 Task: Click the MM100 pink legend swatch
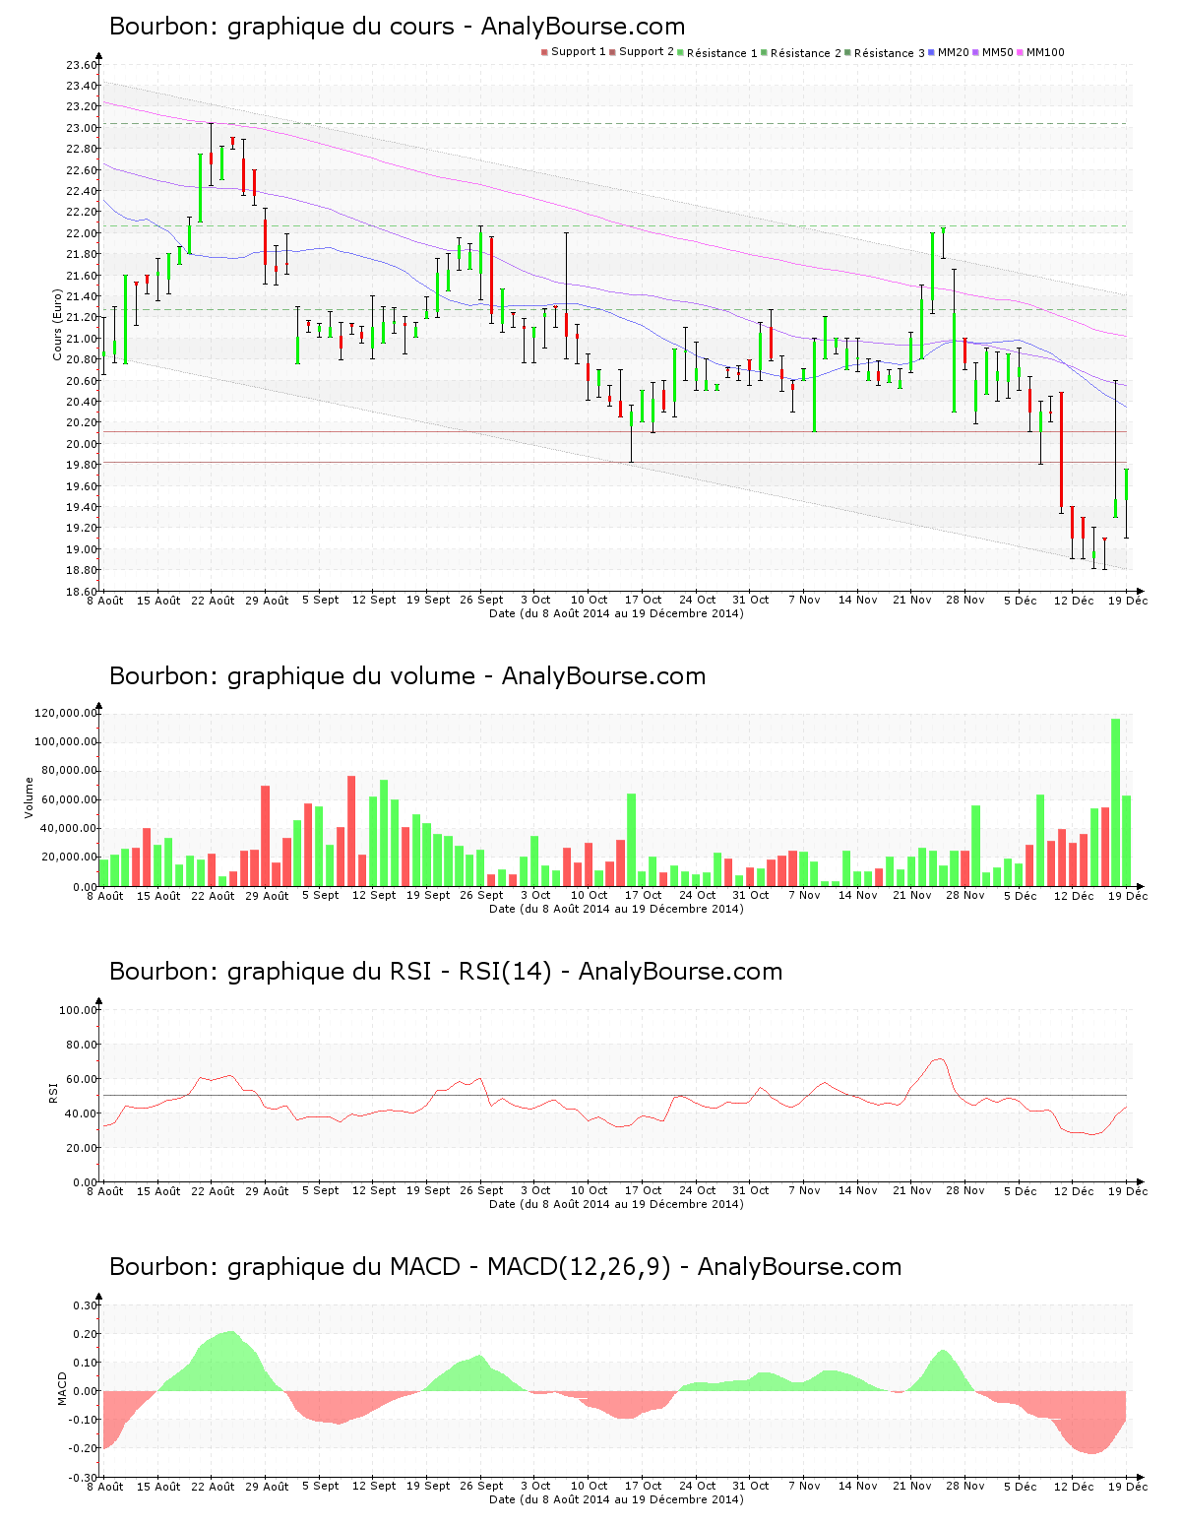click(1021, 52)
